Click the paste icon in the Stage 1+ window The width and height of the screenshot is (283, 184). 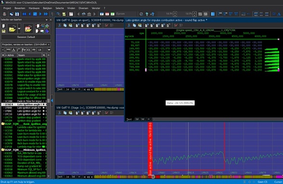(70, 113)
